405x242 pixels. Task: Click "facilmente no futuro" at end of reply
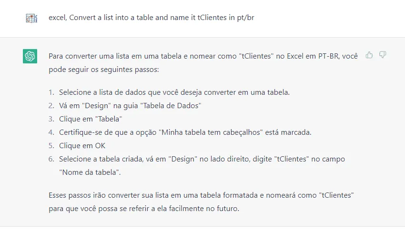tap(204, 209)
